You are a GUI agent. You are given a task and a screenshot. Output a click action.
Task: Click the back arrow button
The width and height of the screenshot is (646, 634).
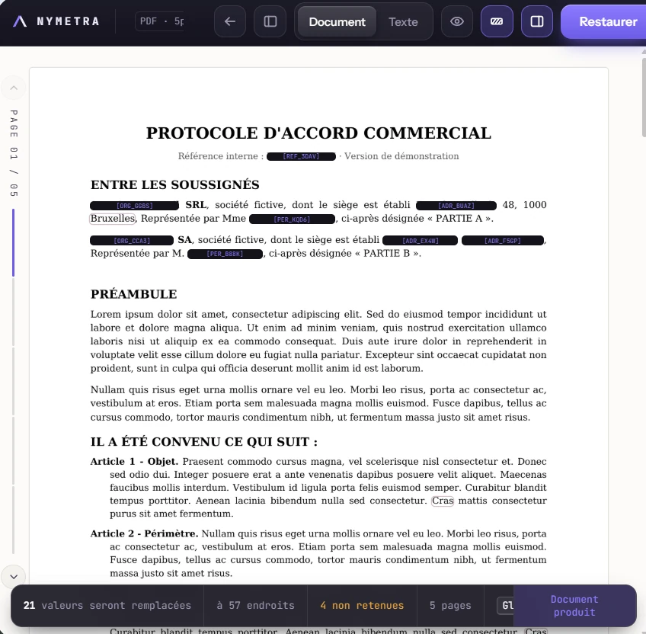point(230,21)
